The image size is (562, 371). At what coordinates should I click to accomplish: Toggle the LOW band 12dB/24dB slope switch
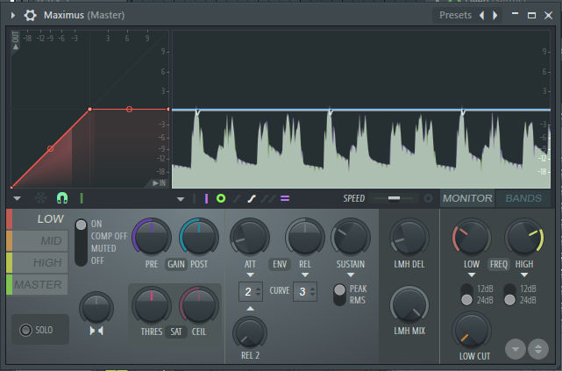click(x=466, y=295)
